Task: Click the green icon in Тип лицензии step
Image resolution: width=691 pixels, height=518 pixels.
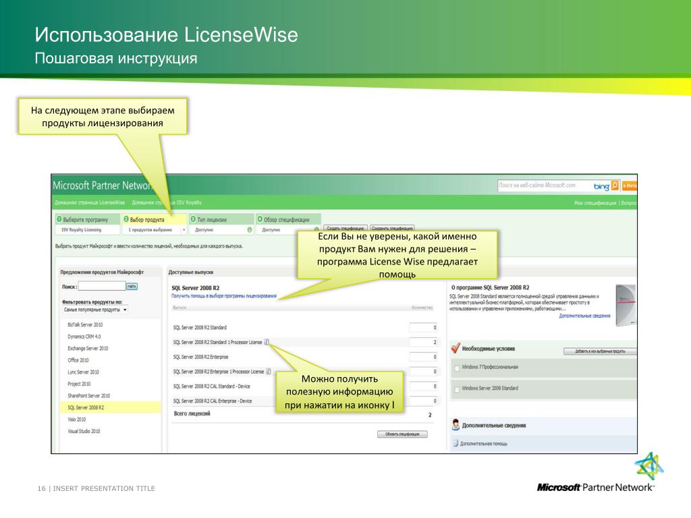Action: pyautogui.click(x=250, y=230)
